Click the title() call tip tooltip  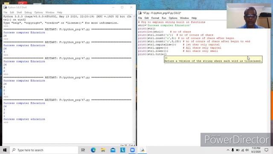213,59
